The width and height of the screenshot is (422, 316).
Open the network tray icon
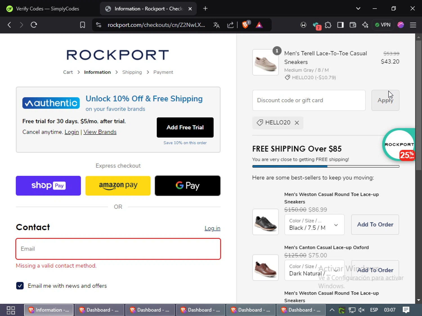click(352, 310)
